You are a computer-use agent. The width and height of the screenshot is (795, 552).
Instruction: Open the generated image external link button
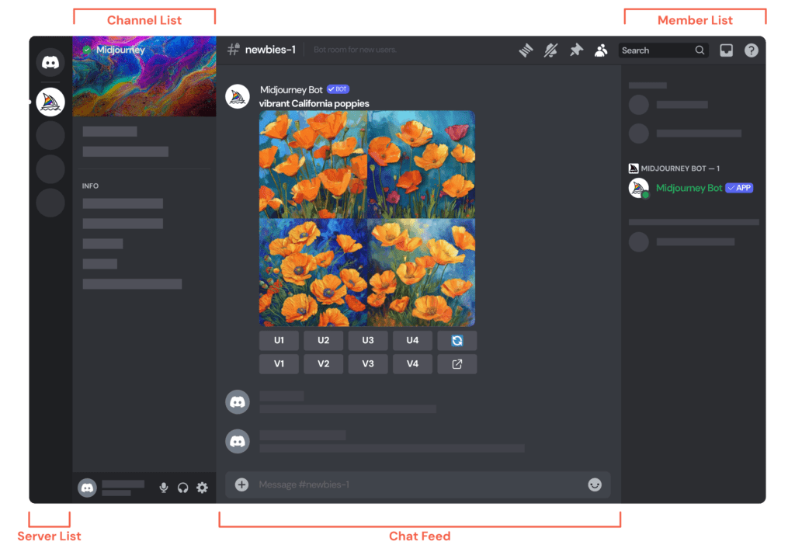click(457, 363)
